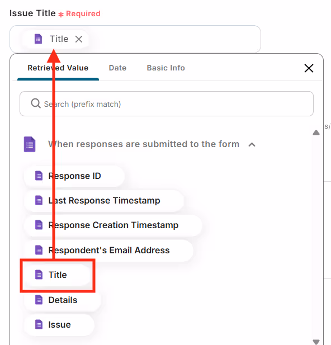Select the Title value in list

58,275
